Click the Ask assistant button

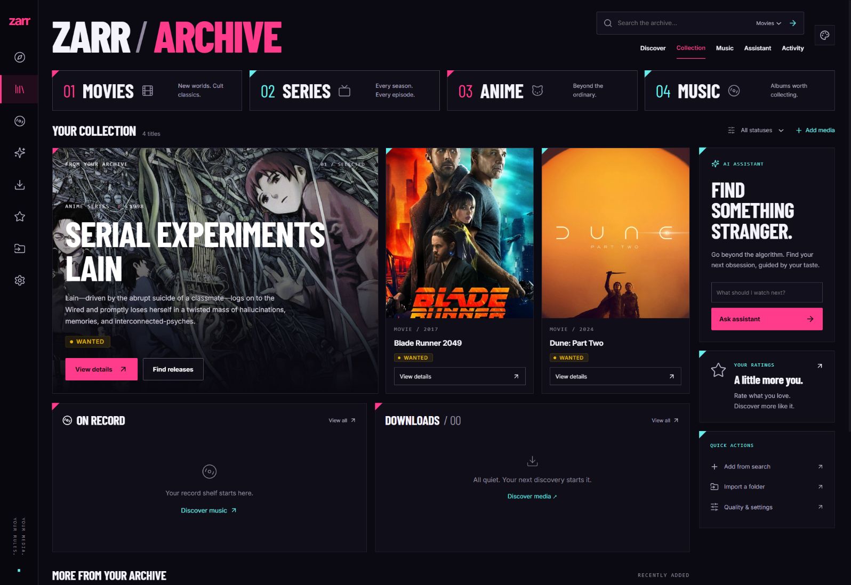click(767, 319)
